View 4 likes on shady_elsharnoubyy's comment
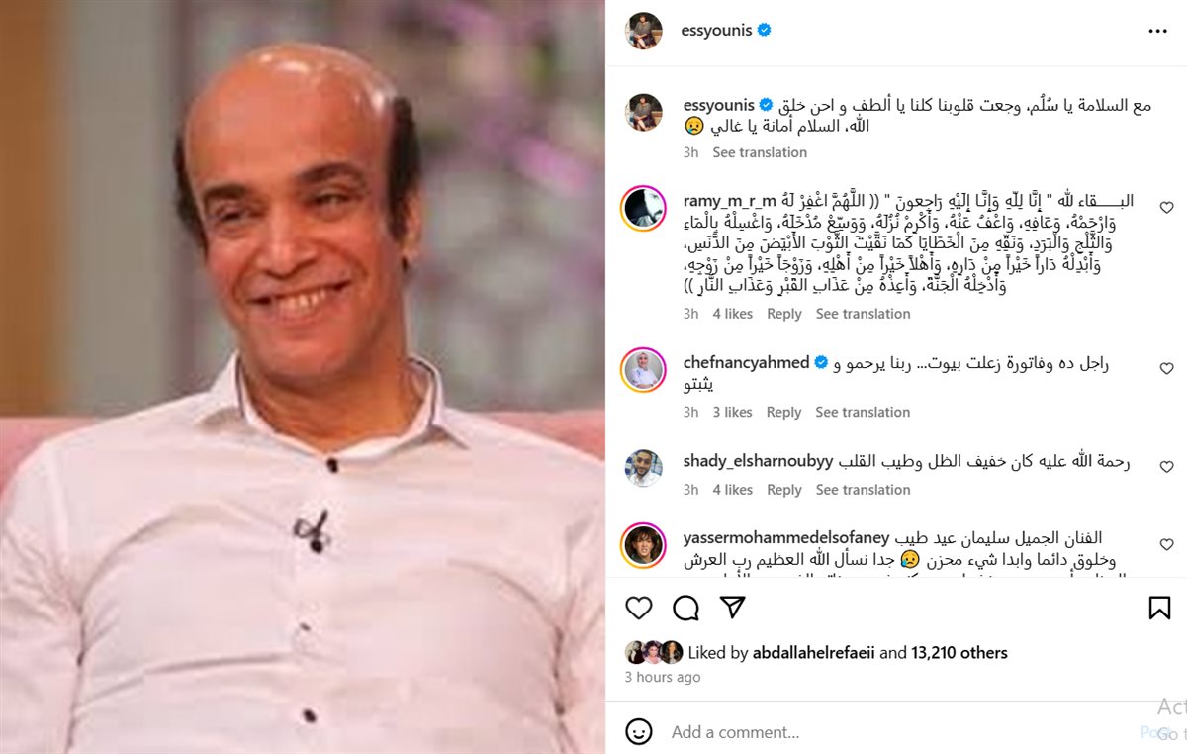Image resolution: width=1187 pixels, height=754 pixels. tap(733, 490)
